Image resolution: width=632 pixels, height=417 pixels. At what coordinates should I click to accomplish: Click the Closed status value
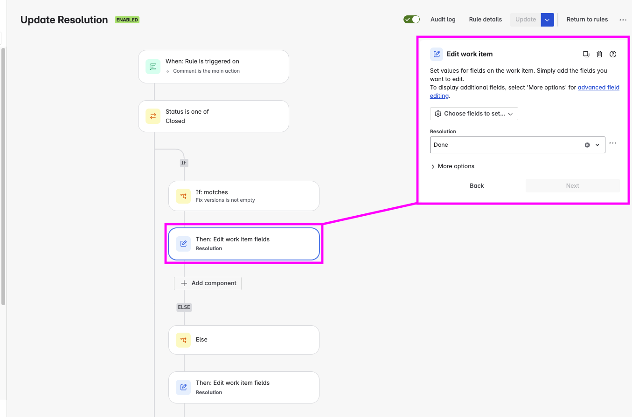175,121
